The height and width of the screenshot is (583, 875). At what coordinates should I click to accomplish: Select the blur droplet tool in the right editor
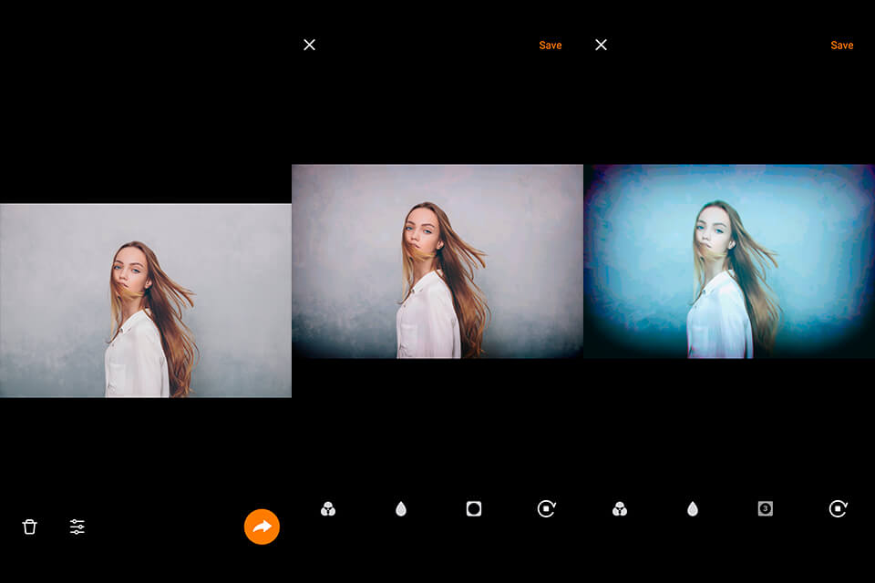(x=692, y=509)
